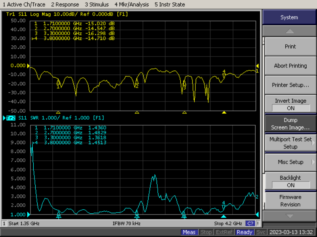Click the softkey menu up arrow

(290, 31)
